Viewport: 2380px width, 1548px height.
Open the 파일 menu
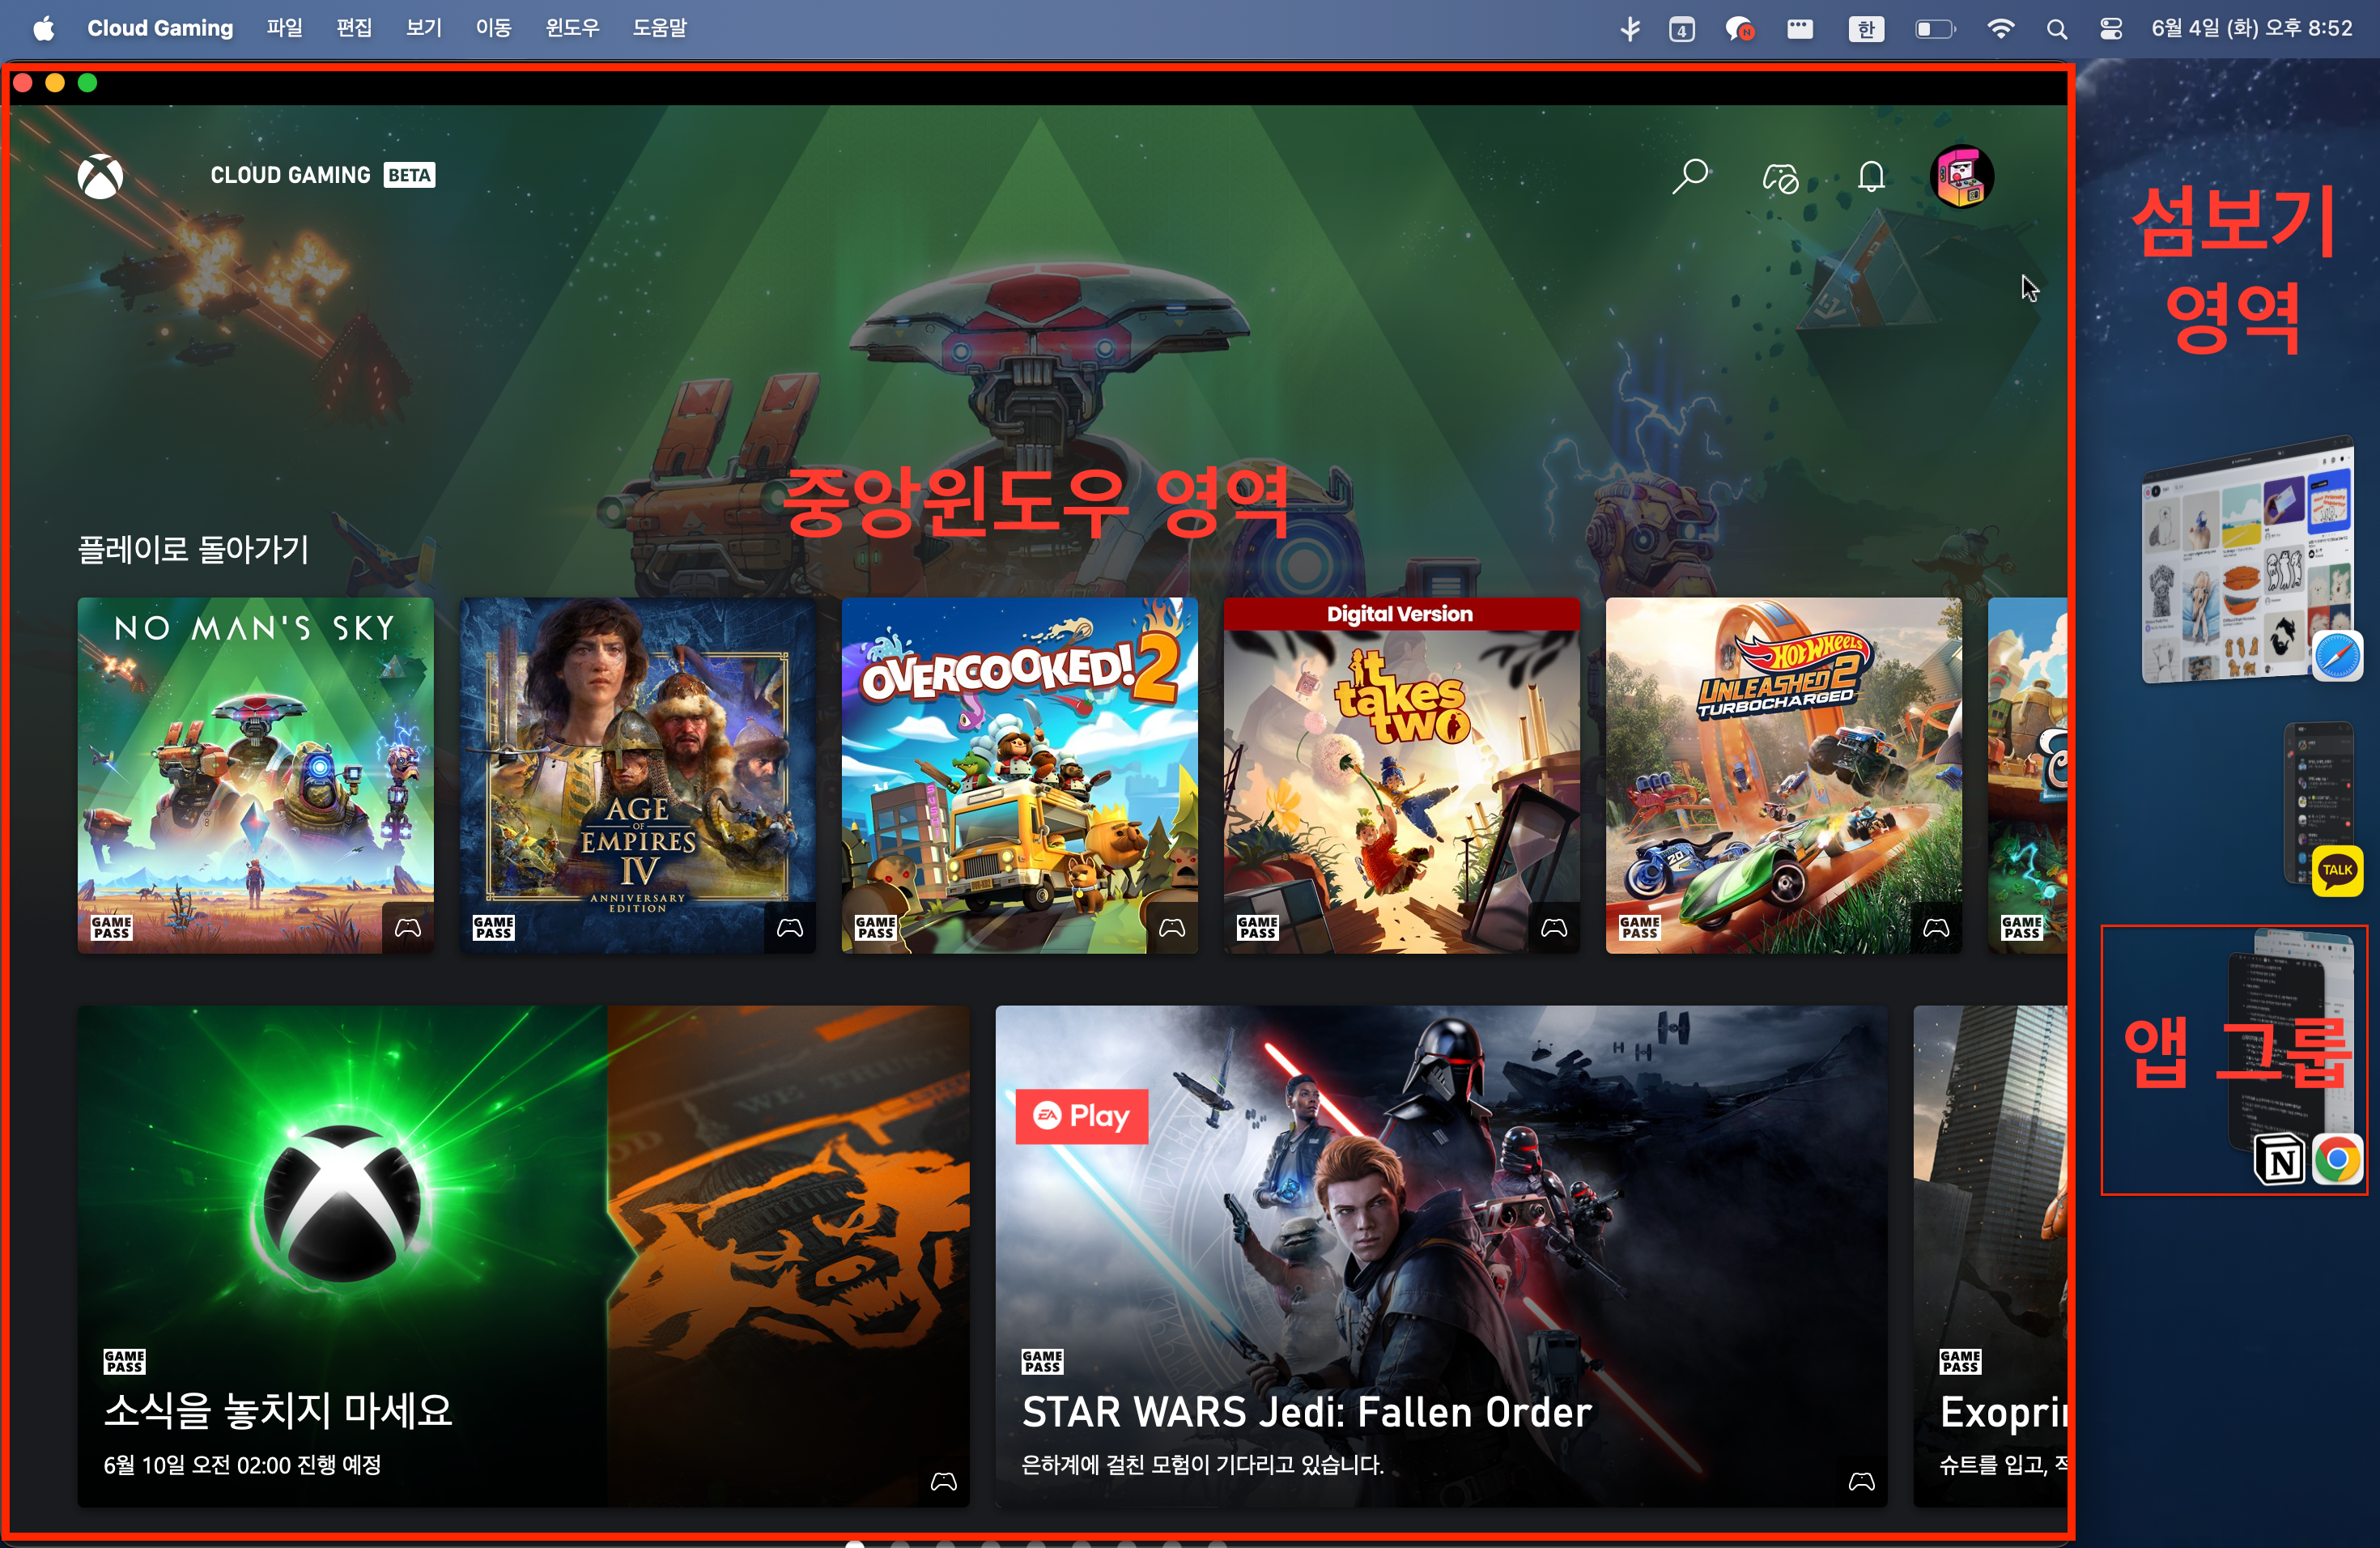point(284,28)
